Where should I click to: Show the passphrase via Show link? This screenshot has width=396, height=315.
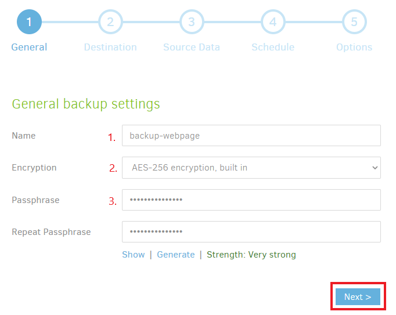134,255
